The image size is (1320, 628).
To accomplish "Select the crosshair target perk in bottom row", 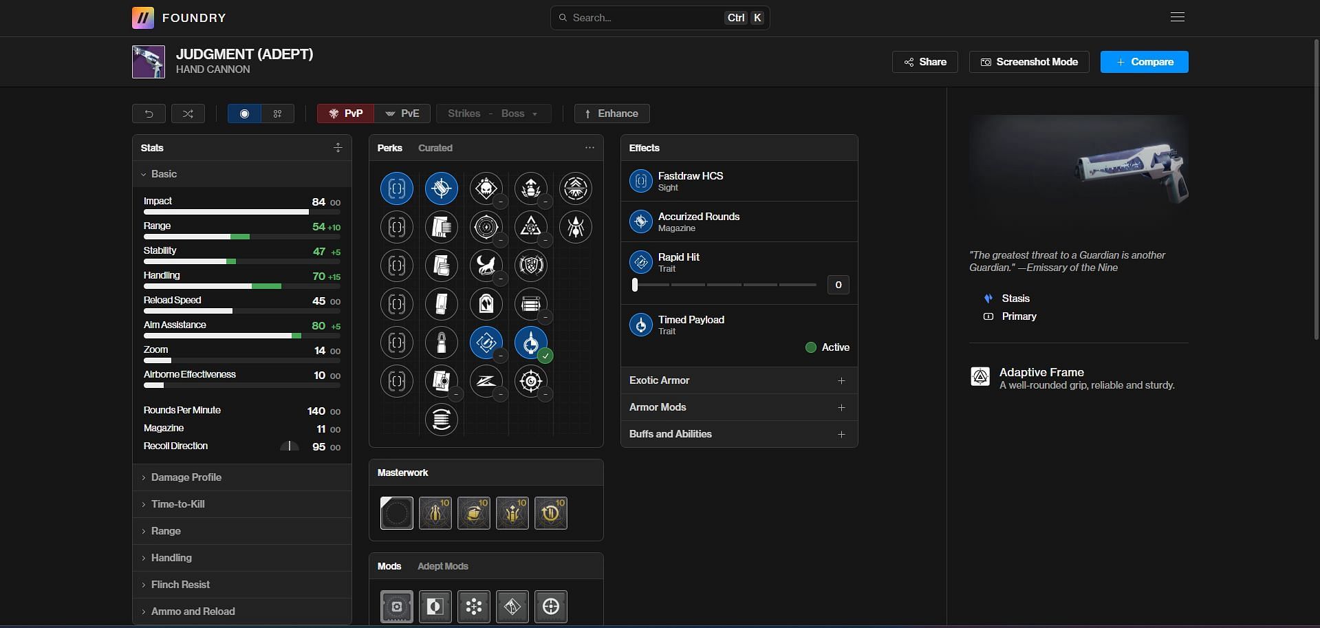I will (531, 381).
